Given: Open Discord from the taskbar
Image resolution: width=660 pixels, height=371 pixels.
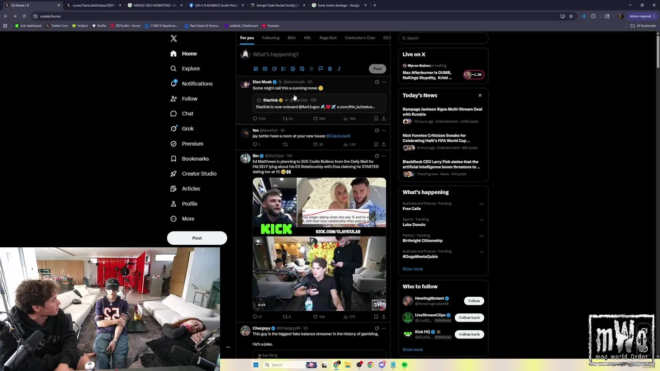Looking at the screenshot, I should tap(382, 365).
